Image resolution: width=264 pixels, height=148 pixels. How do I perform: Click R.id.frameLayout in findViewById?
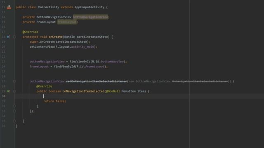pyautogui.click(x=90, y=67)
